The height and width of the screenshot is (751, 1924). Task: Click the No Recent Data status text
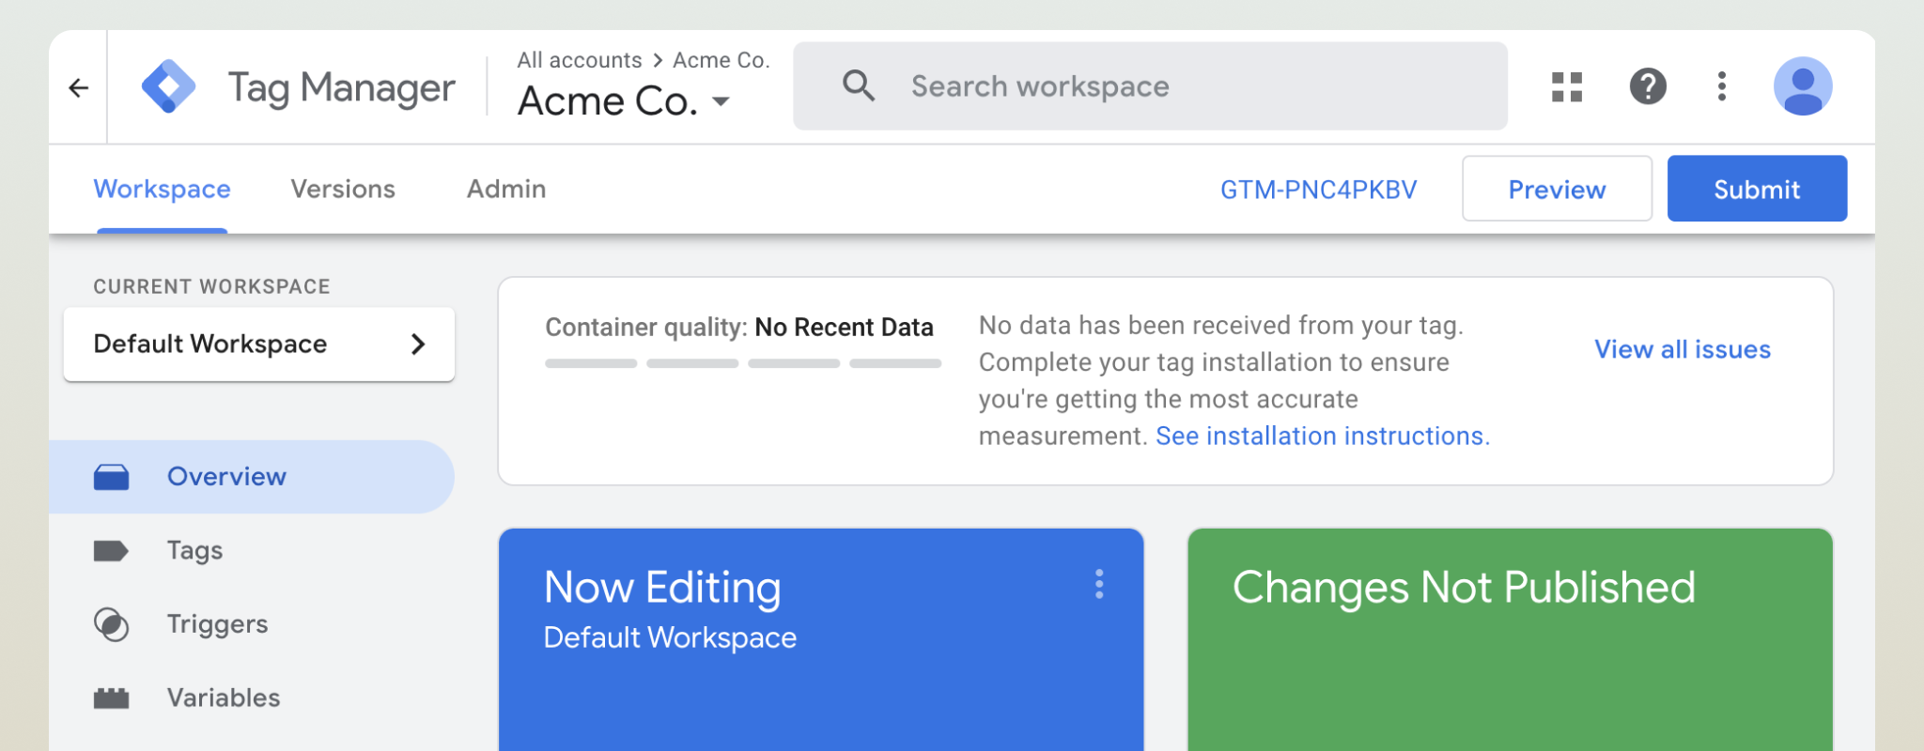(x=844, y=328)
